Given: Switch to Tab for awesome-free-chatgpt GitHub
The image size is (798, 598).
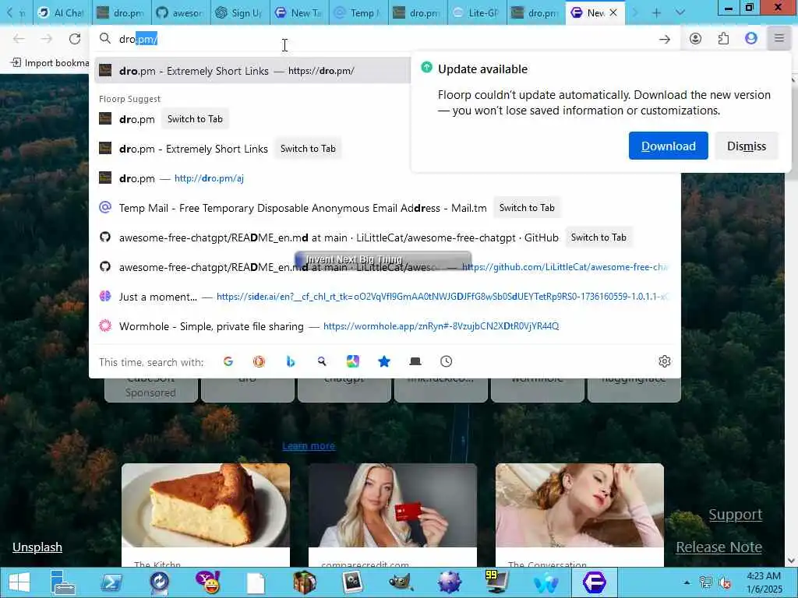Looking at the screenshot, I should 598,237.
